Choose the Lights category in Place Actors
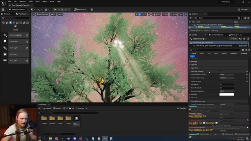 (x=11, y=23)
